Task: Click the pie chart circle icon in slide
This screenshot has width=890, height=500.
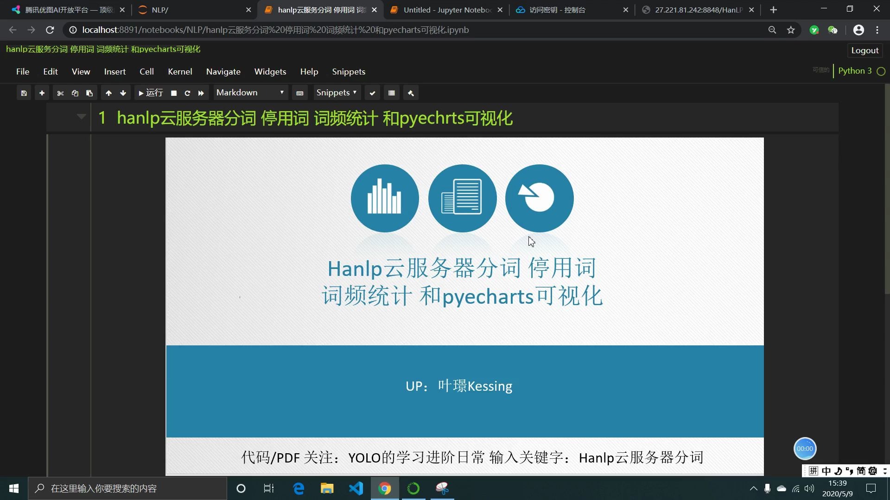Action: coord(539,198)
